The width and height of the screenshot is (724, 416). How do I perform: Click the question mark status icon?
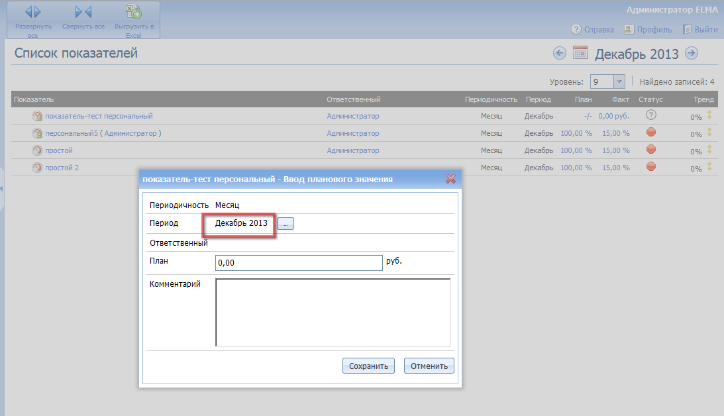(650, 115)
